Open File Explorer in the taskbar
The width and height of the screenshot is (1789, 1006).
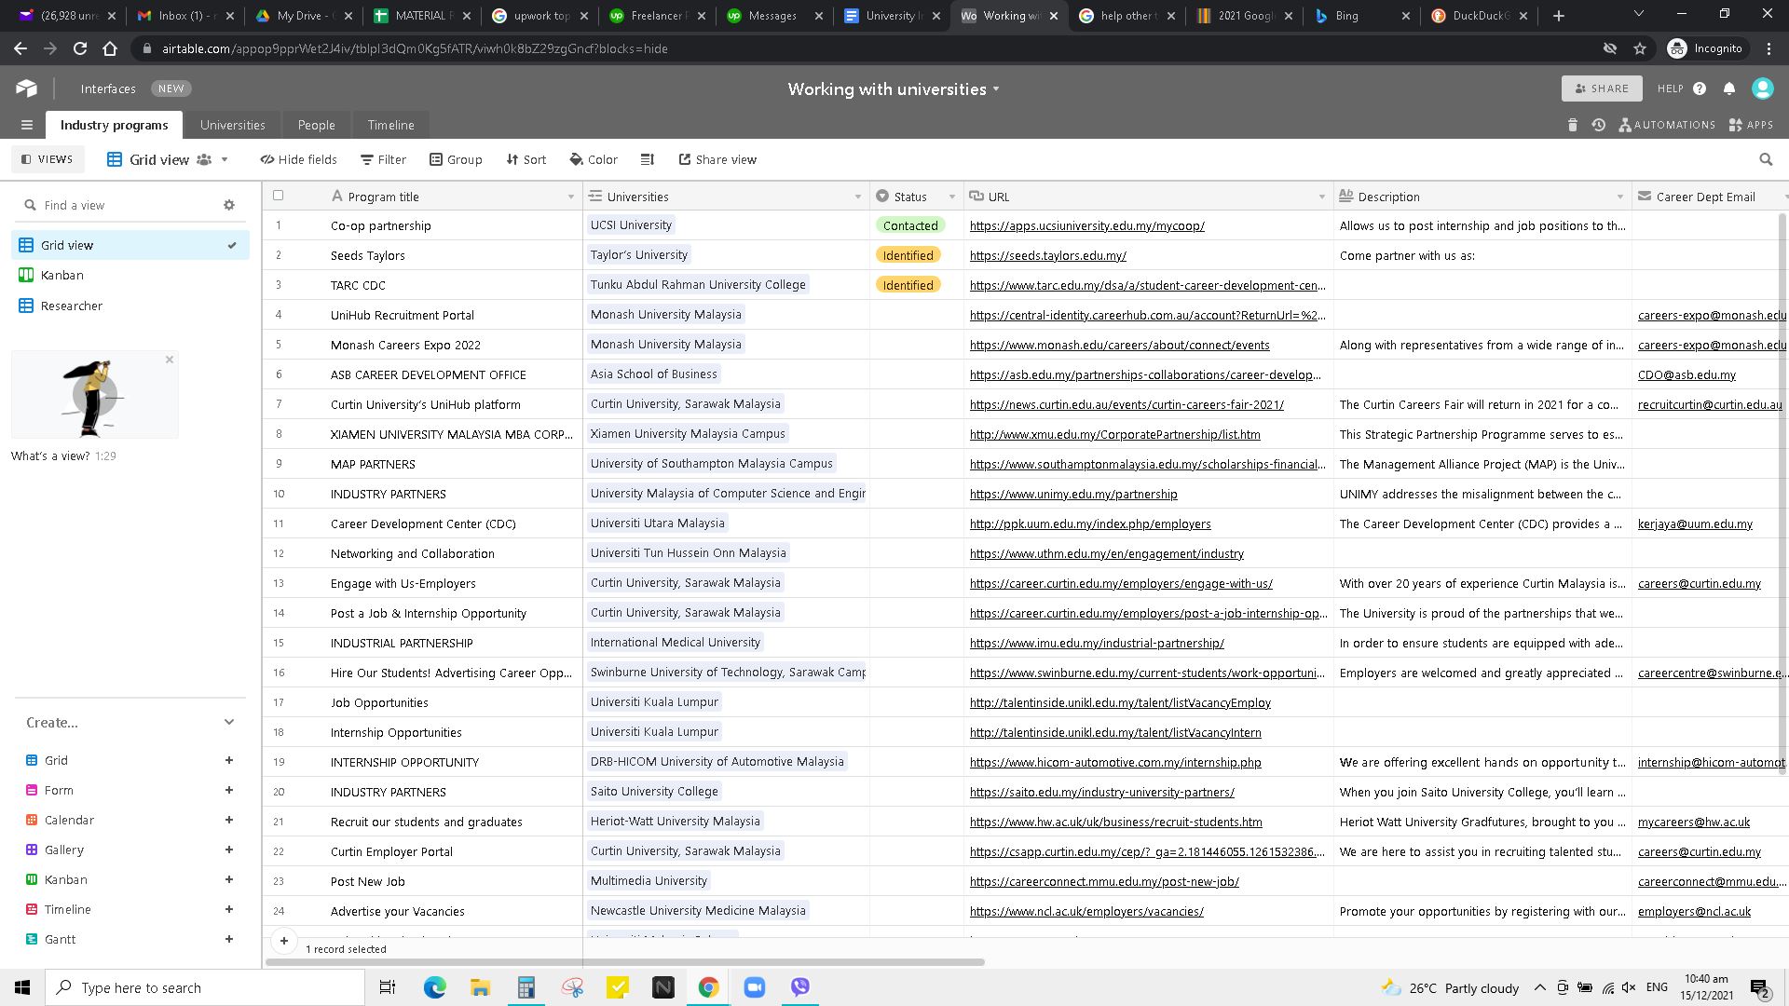[480, 987]
